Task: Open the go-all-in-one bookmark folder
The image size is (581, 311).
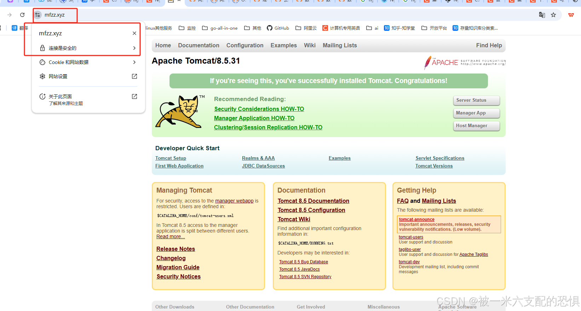Action: (220, 28)
